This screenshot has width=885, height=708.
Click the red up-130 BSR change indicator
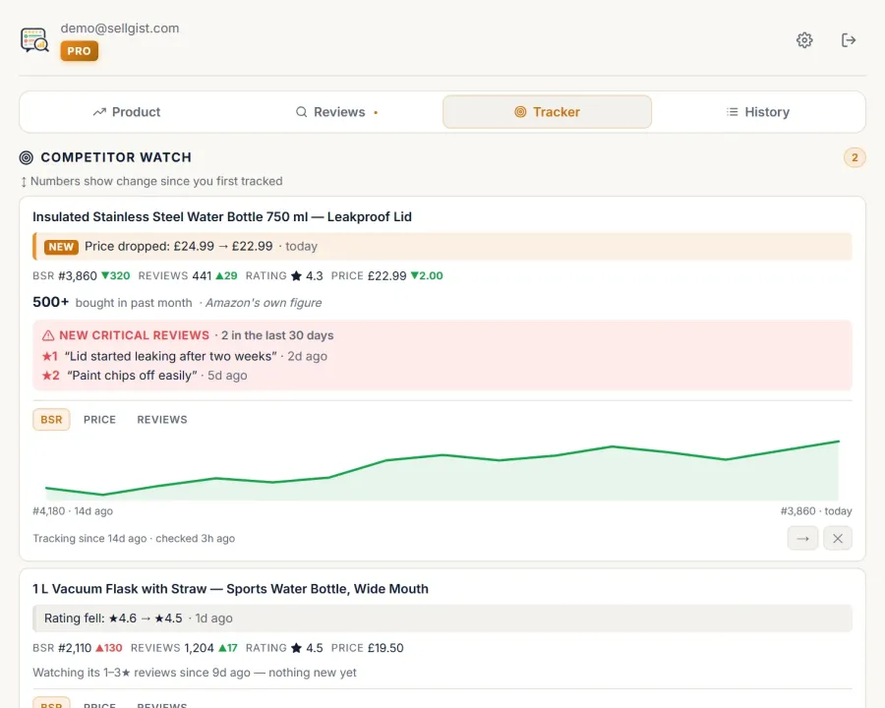tap(108, 648)
